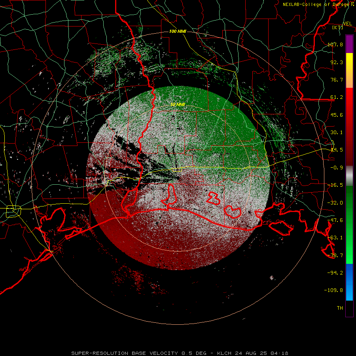Click the -0.9 velocity scale value

point(337,168)
